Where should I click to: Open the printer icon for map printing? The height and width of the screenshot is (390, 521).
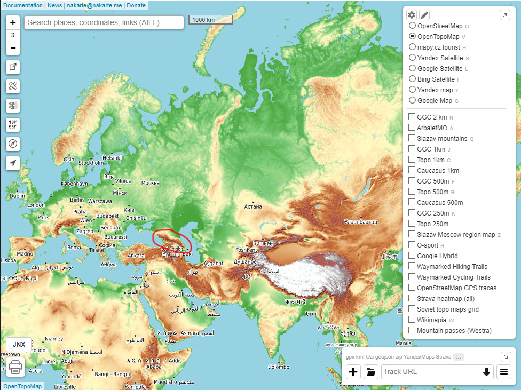(x=15, y=367)
